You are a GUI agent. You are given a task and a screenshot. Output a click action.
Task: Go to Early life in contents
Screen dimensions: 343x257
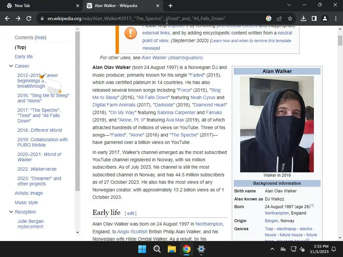[24, 57]
